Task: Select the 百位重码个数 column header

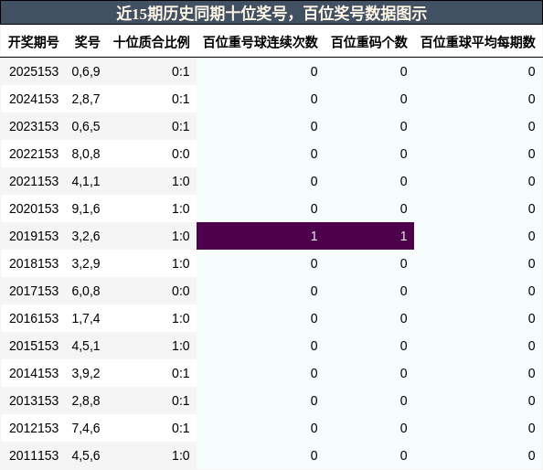Action: (x=369, y=42)
